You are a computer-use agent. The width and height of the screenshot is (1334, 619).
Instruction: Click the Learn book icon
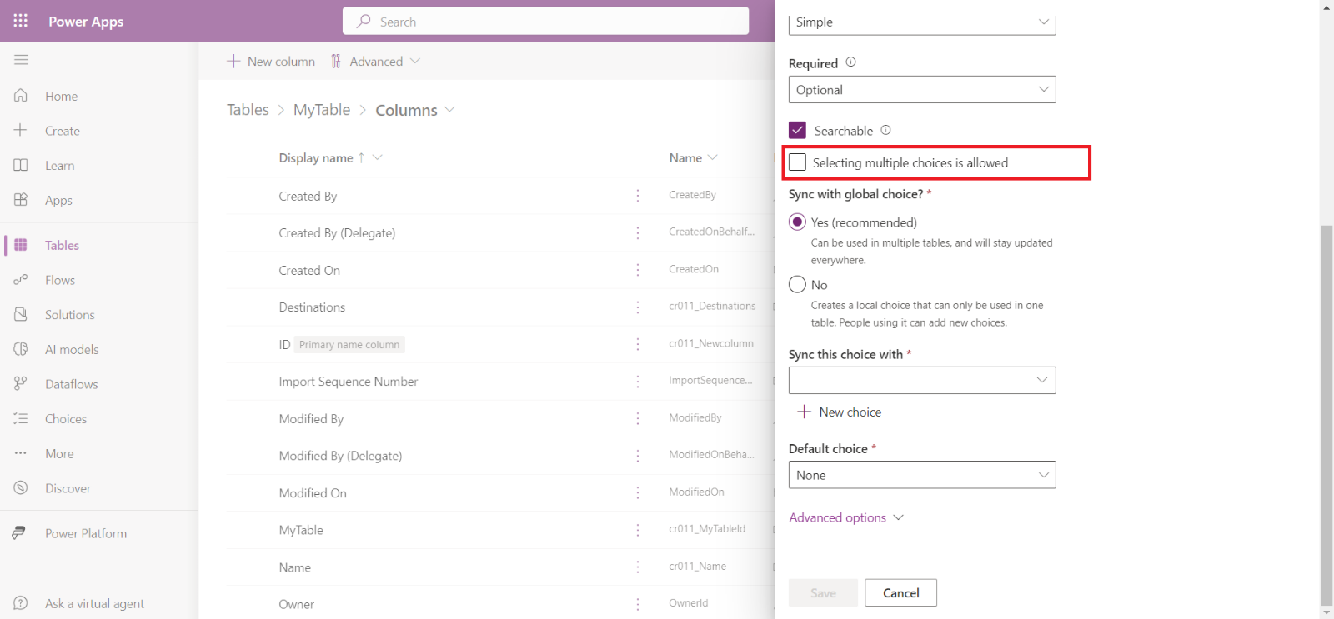click(21, 165)
